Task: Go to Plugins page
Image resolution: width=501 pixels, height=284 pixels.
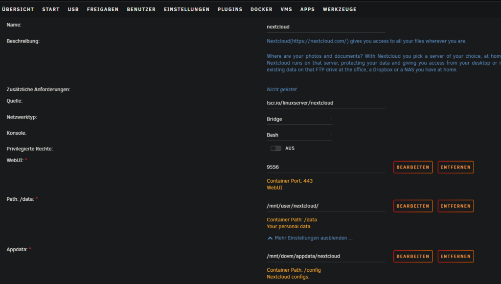Action: (x=230, y=9)
